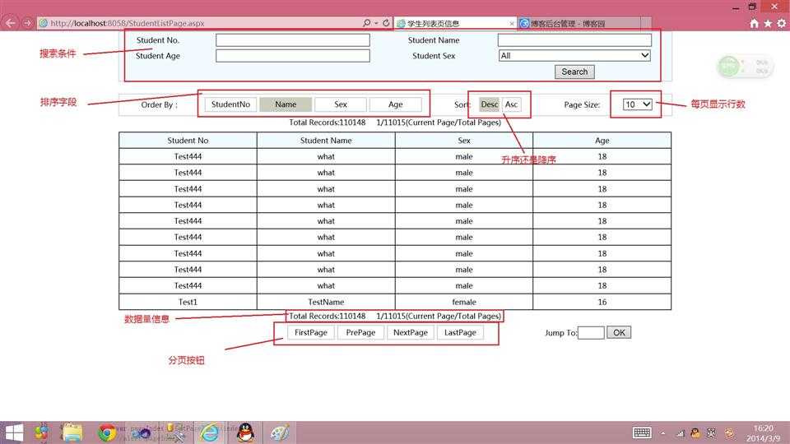Image resolution: width=790 pixels, height=444 pixels.
Task: Open the browser Home icon
Action: 755,24
